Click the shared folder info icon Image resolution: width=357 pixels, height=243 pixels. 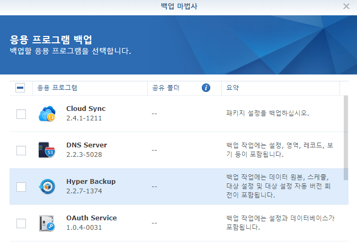[x=206, y=88]
